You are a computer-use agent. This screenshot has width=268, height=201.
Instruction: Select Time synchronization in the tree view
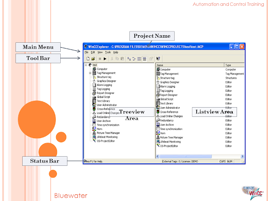(108, 125)
